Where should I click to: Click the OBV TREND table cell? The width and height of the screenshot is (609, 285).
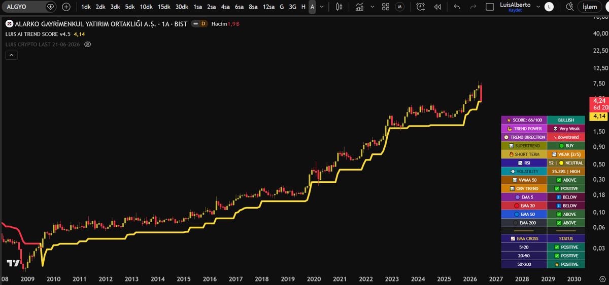(x=524, y=189)
